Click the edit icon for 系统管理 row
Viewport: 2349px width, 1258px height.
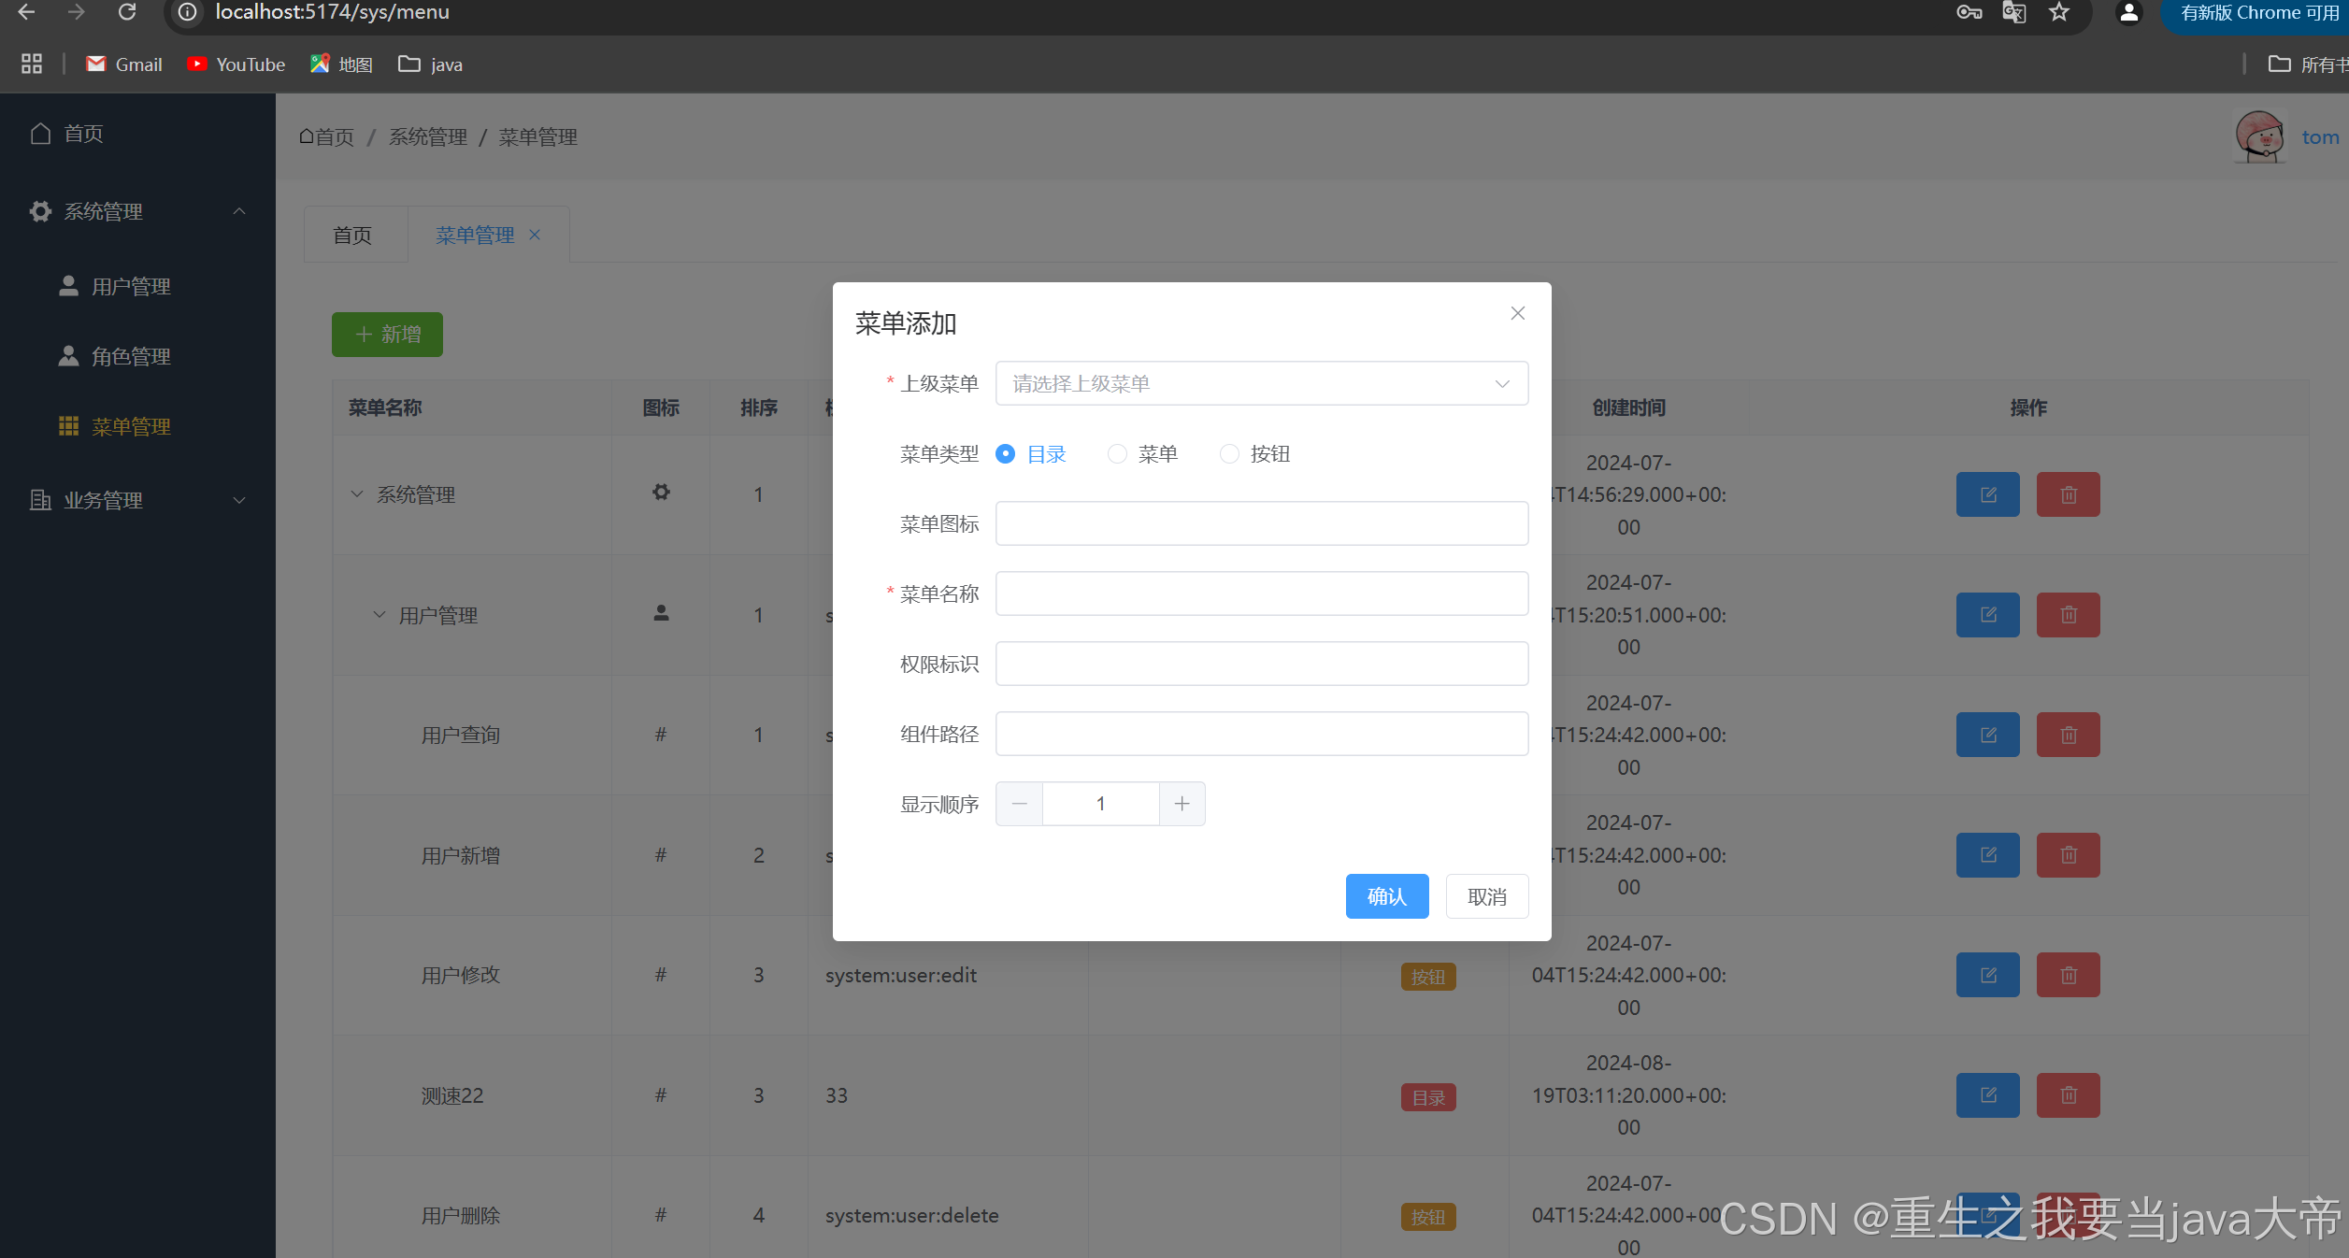tap(1987, 494)
